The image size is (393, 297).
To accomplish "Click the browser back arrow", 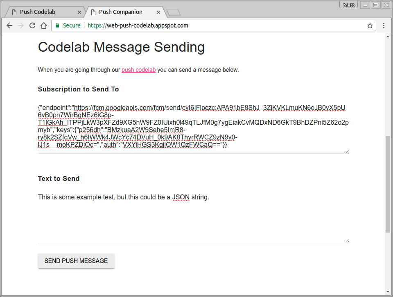I will pyautogui.click(x=9, y=25).
